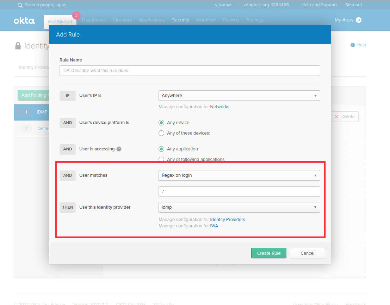Screen dimensions: 390x305
Task: Click the Help question mark icon
Action: (x=352, y=45)
